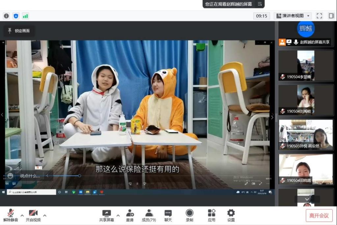Open the Invite (邀请) option
337x225 pixels.
click(x=130, y=215)
